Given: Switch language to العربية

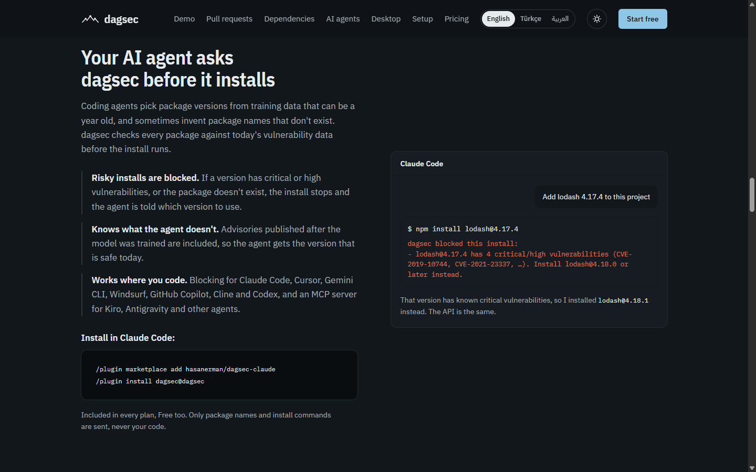Looking at the screenshot, I should 560,19.
